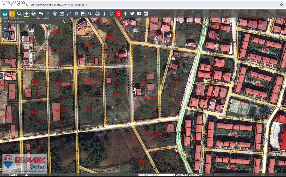
Task: Activate the pan move tool
Action: [26, 14]
